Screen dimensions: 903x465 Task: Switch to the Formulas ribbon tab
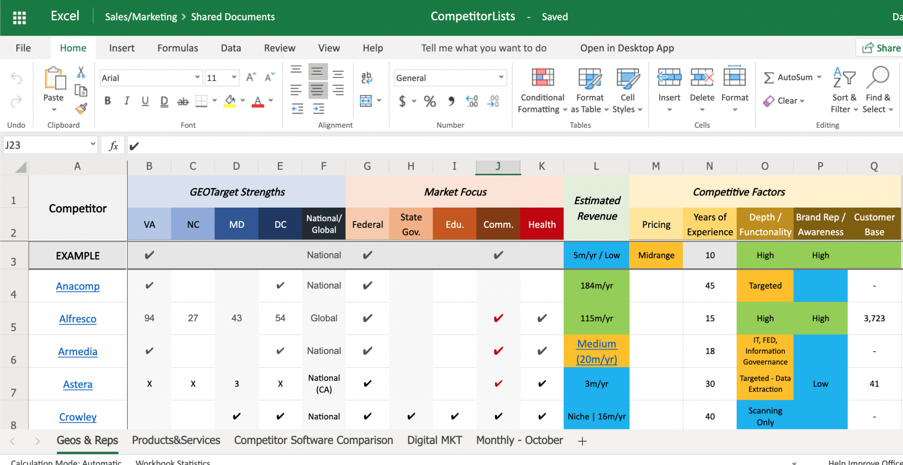coord(178,48)
